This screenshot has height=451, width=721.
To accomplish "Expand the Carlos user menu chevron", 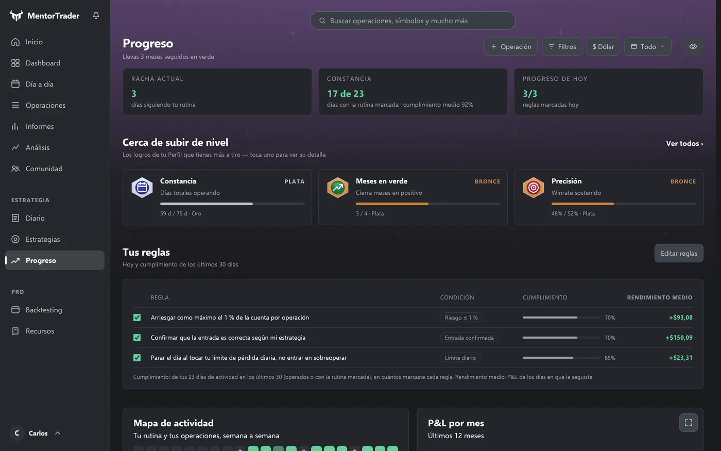I will pos(58,433).
